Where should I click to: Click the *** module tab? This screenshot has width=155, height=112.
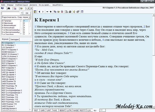(x=103, y=110)
